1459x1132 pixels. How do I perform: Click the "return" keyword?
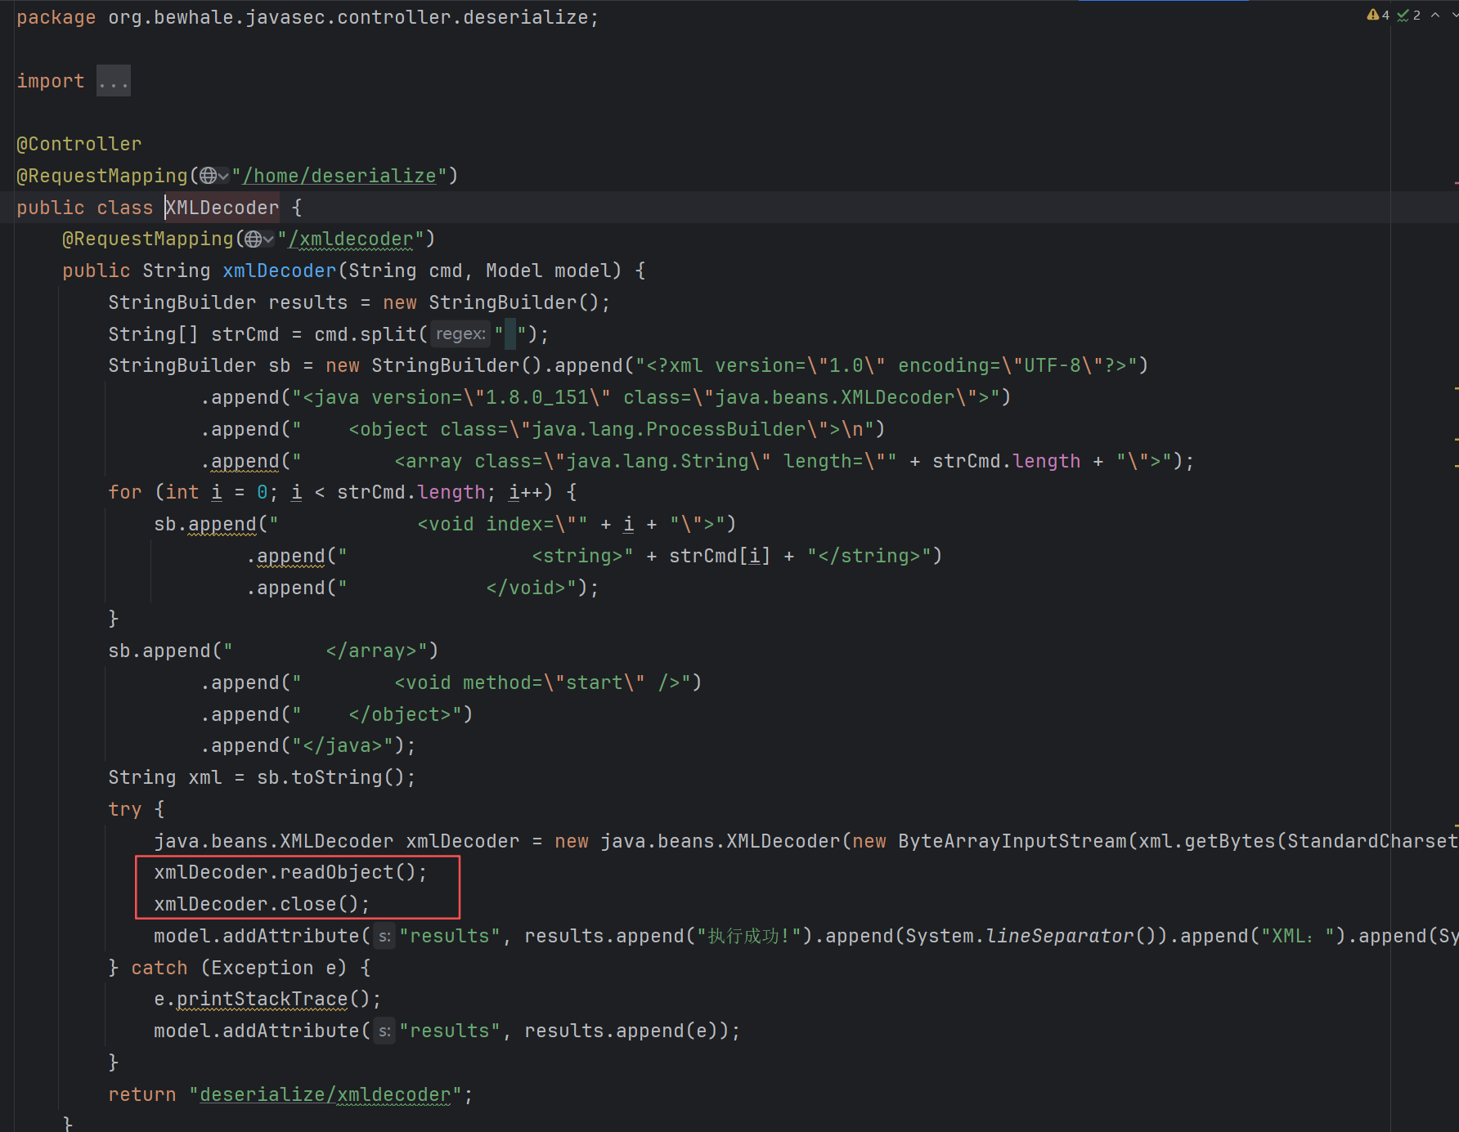click(x=142, y=1094)
